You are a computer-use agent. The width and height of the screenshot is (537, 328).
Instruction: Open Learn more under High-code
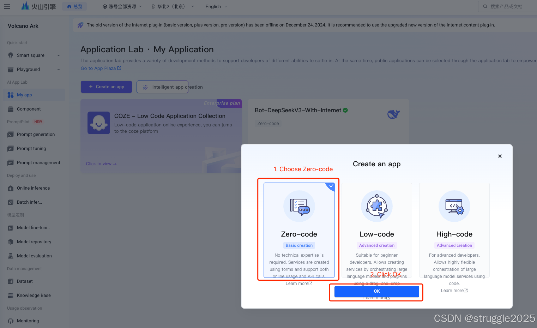coord(454,291)
